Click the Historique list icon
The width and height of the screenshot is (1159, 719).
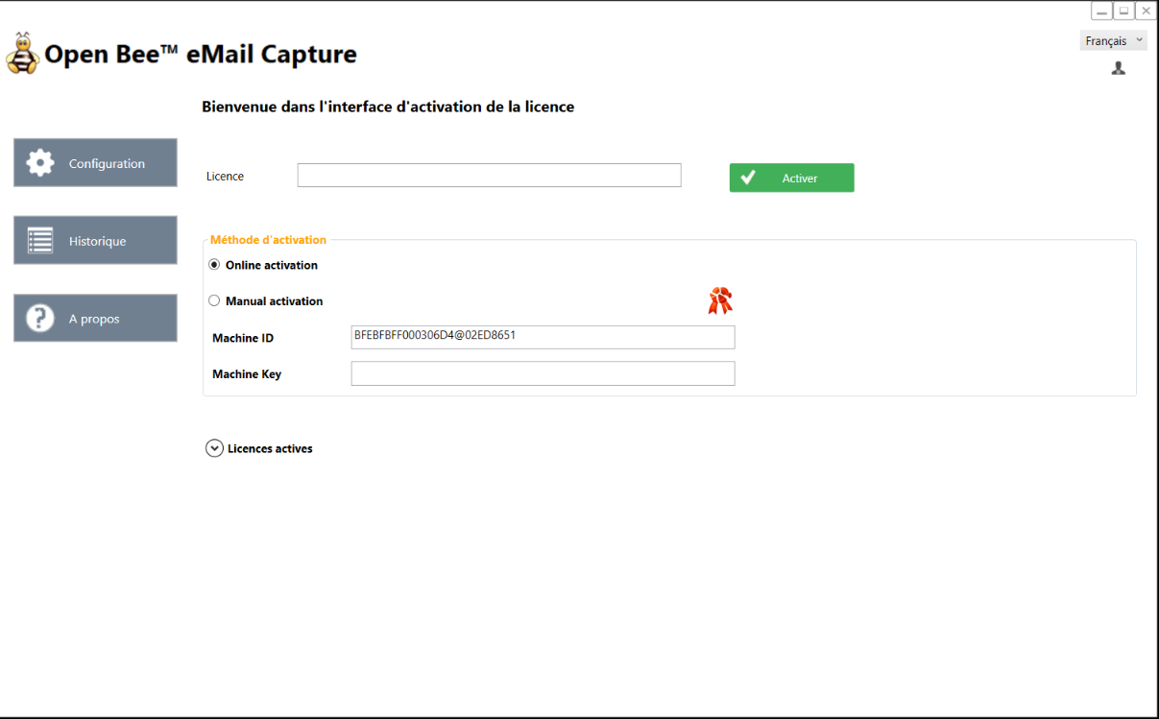point(40,241)
